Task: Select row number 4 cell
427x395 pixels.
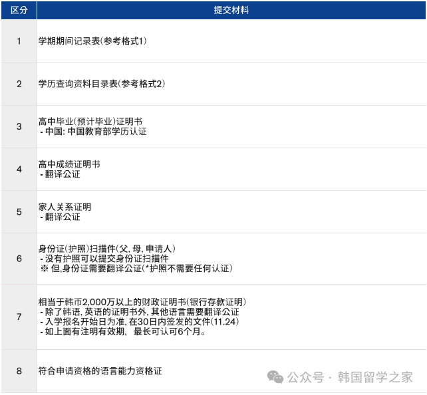Action: [19, 170]
